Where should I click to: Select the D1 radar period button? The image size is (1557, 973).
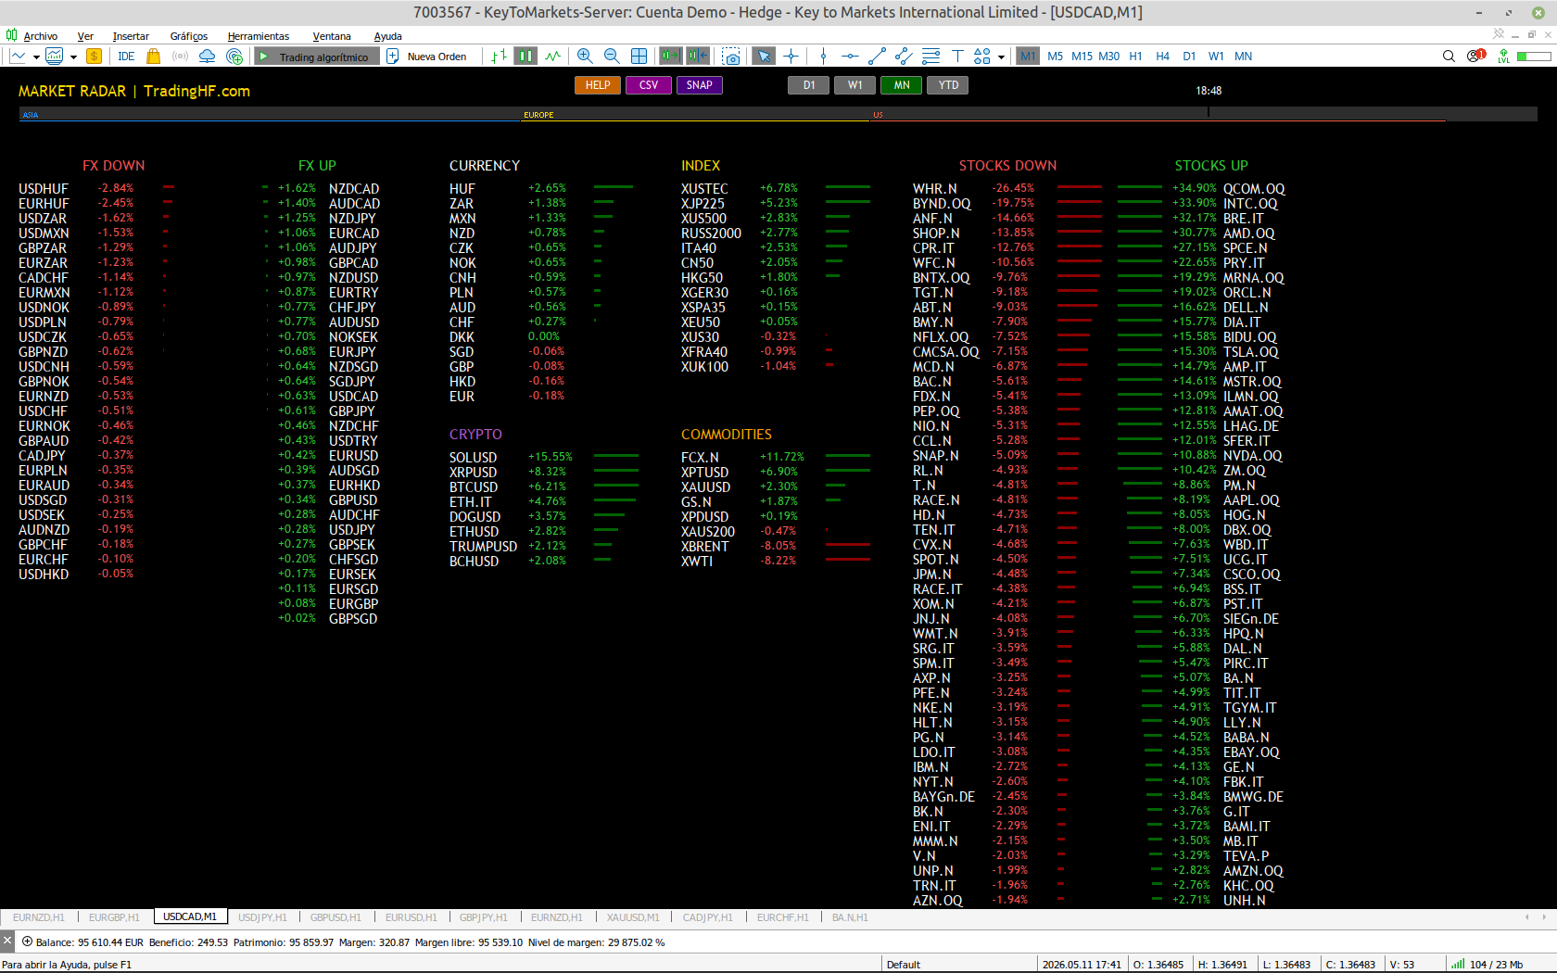[809, 85]
